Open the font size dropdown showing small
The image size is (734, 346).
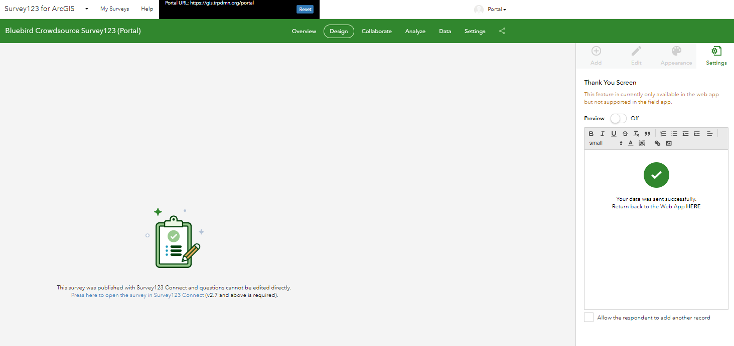click(x=606, y=143)
